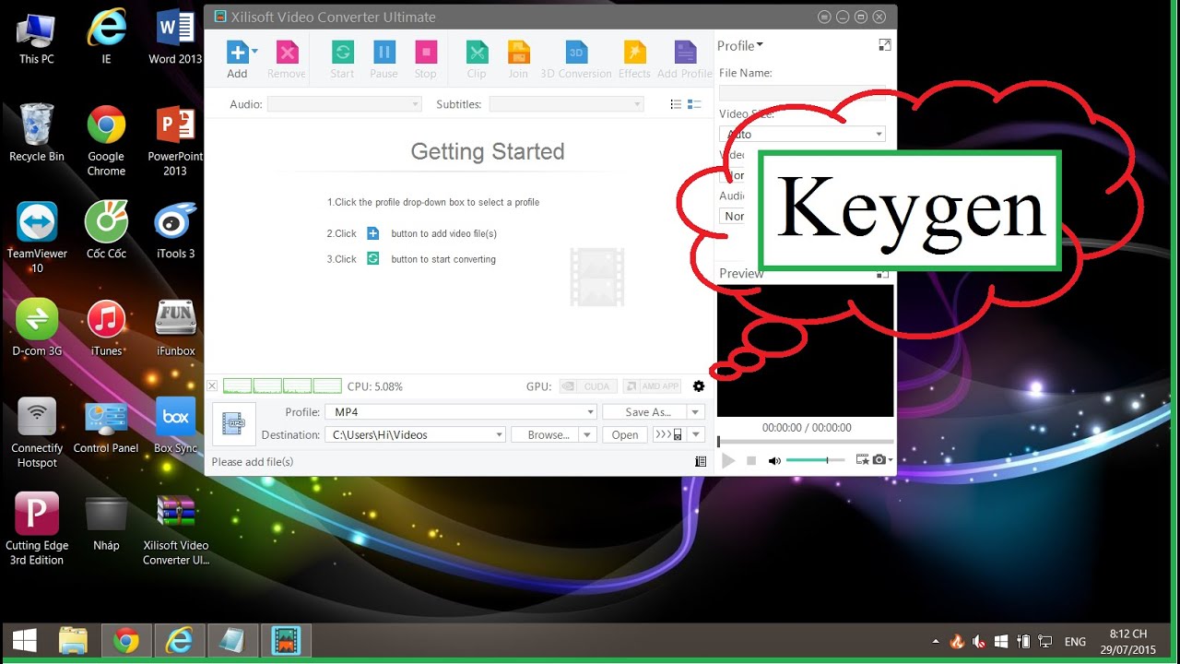Open the Audio track dropdown
Image resolution: width=1180 pixels, height=664 pixels.
click(344, 104)
